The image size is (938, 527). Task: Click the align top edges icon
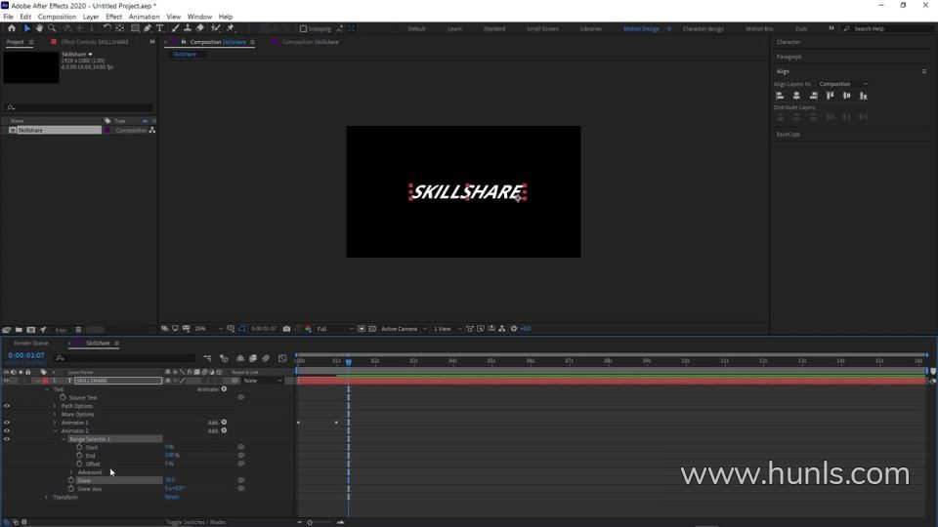pyautogui.click(x=830, y=96)
